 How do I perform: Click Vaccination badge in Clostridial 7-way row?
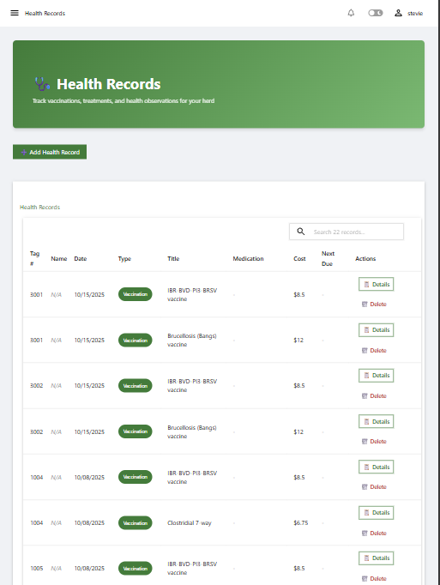(136, 522)
